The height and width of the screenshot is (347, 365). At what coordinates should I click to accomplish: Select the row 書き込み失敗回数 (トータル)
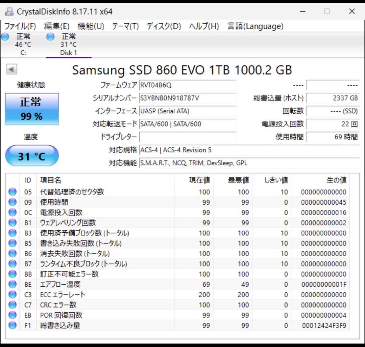click(177, 243)
